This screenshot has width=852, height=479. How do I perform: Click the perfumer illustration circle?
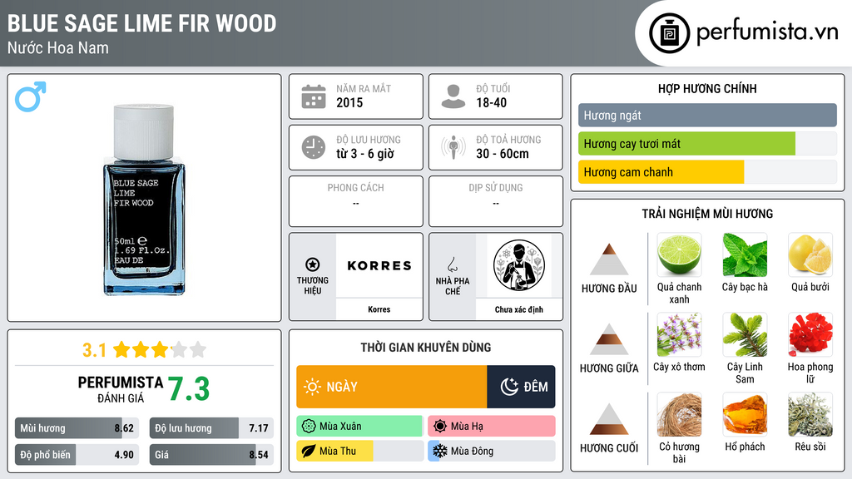coord(519,265)
